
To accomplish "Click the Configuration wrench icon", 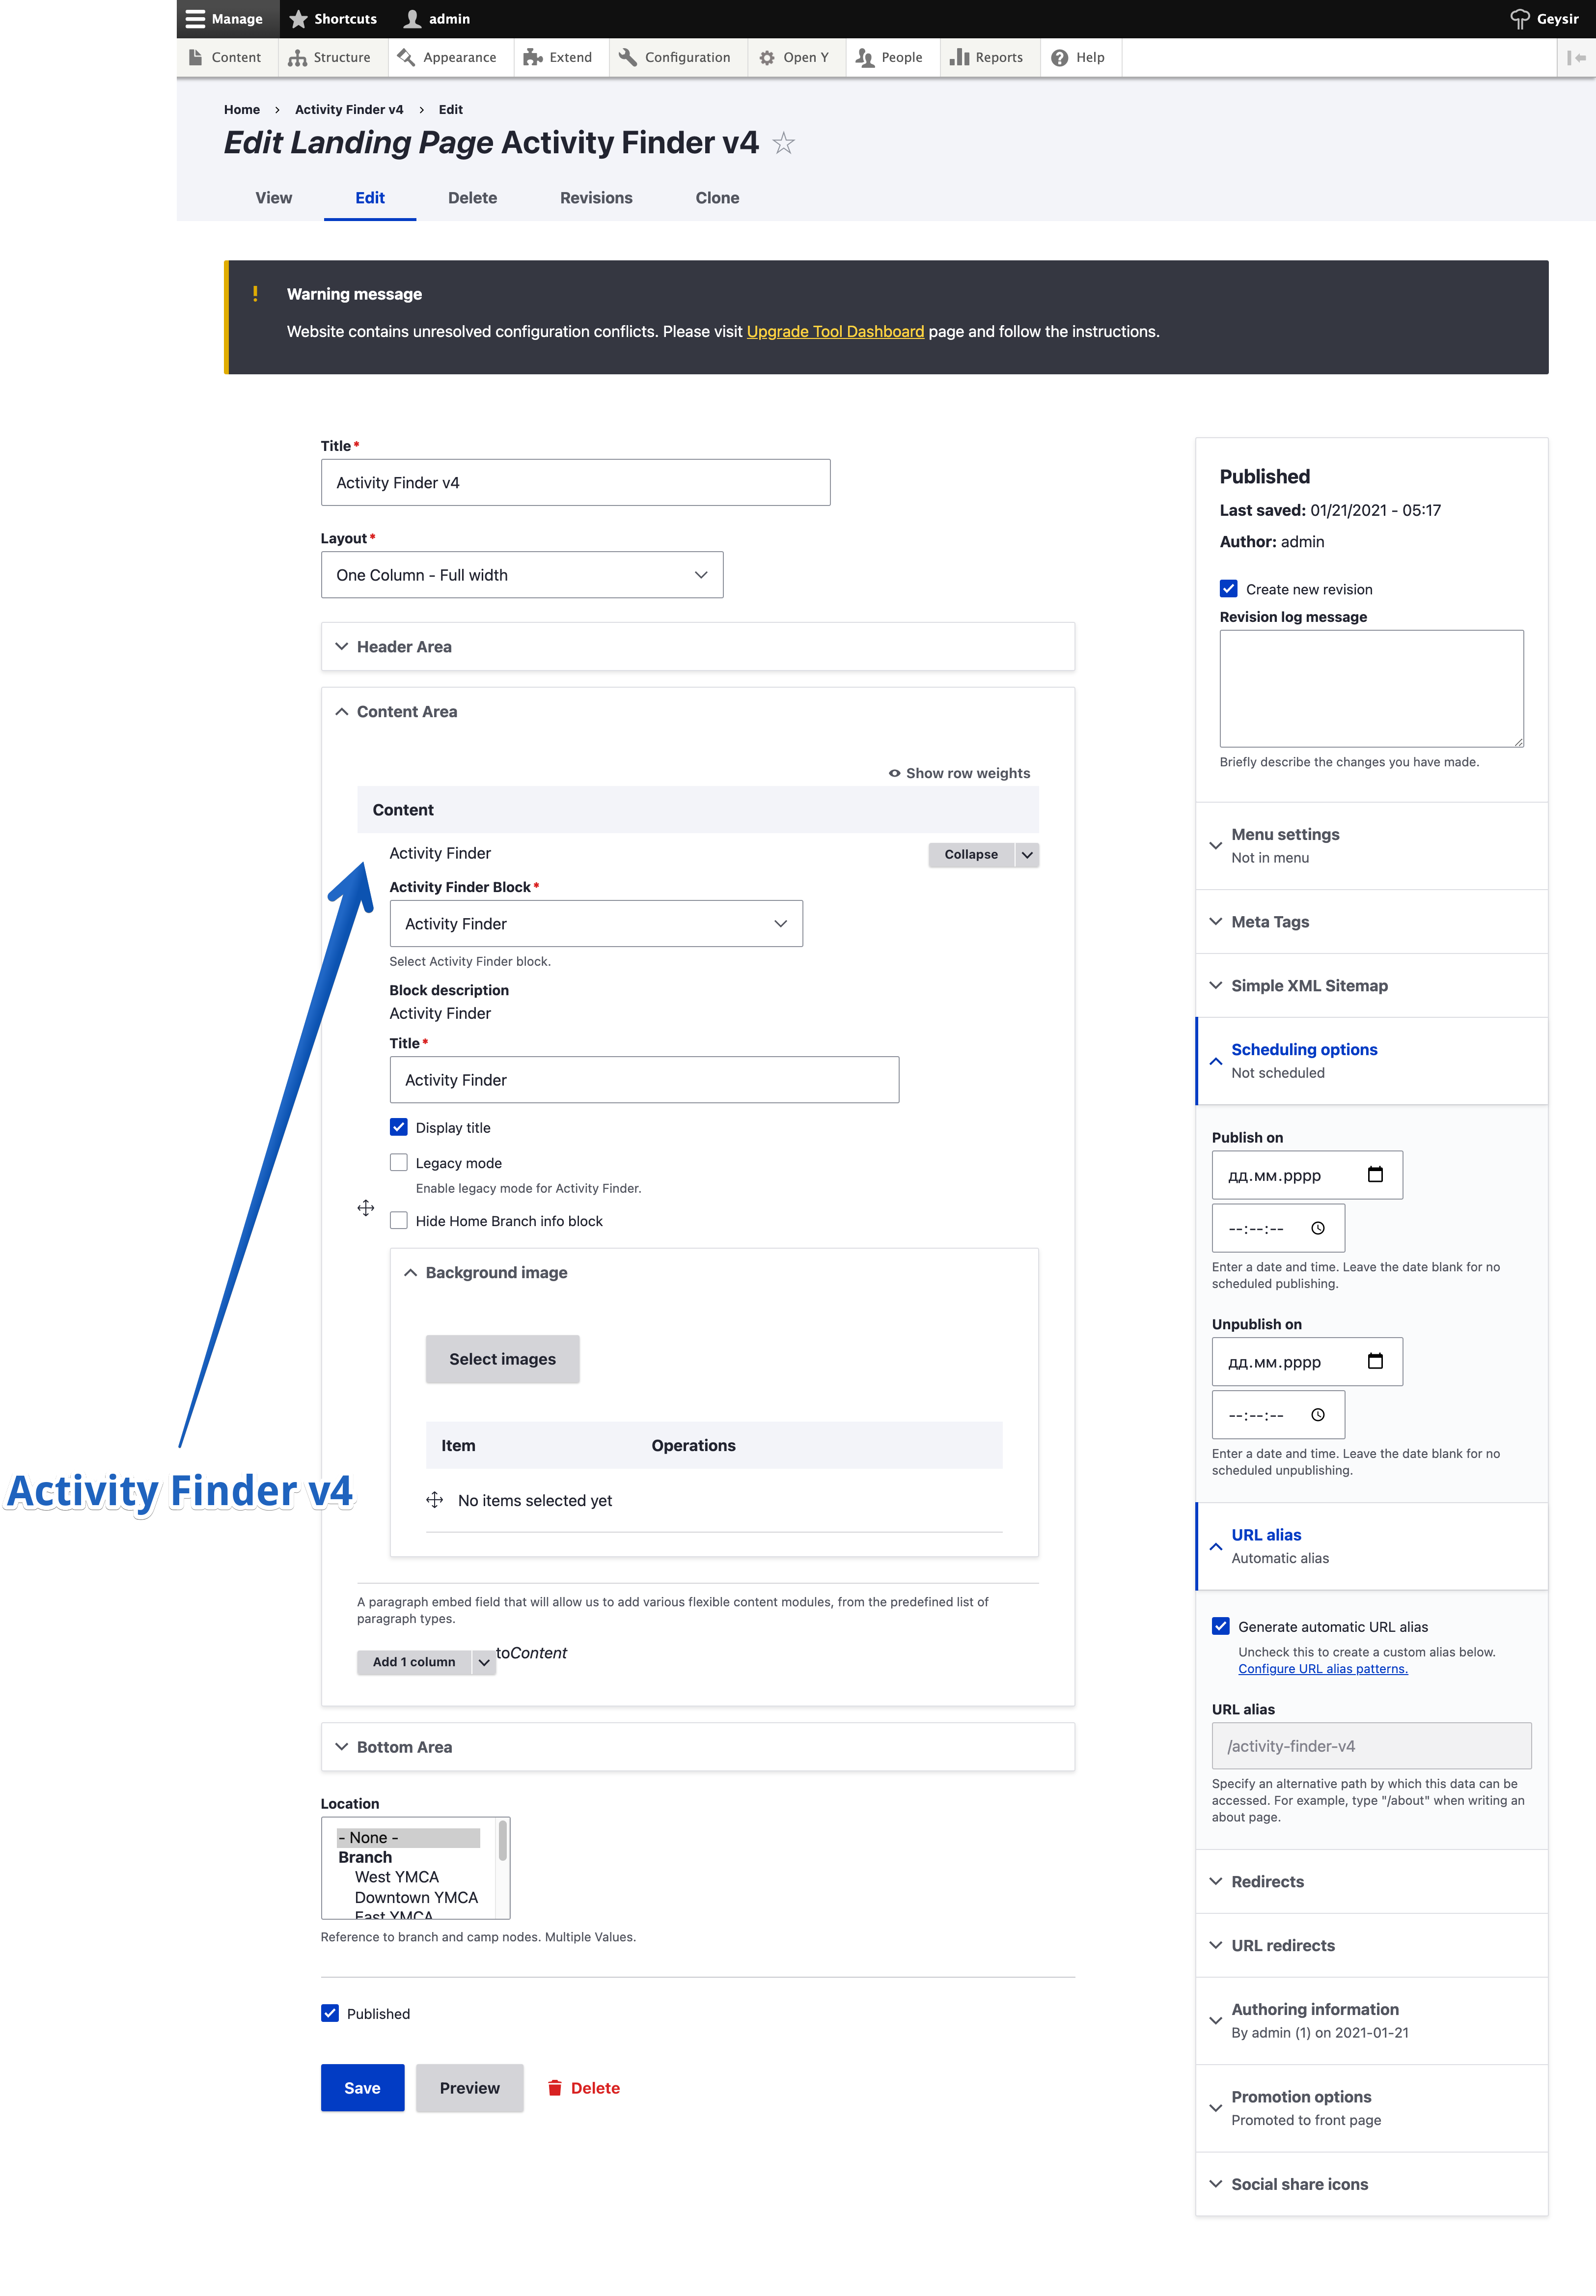I will pyautogui.click(x=628, y=57).
